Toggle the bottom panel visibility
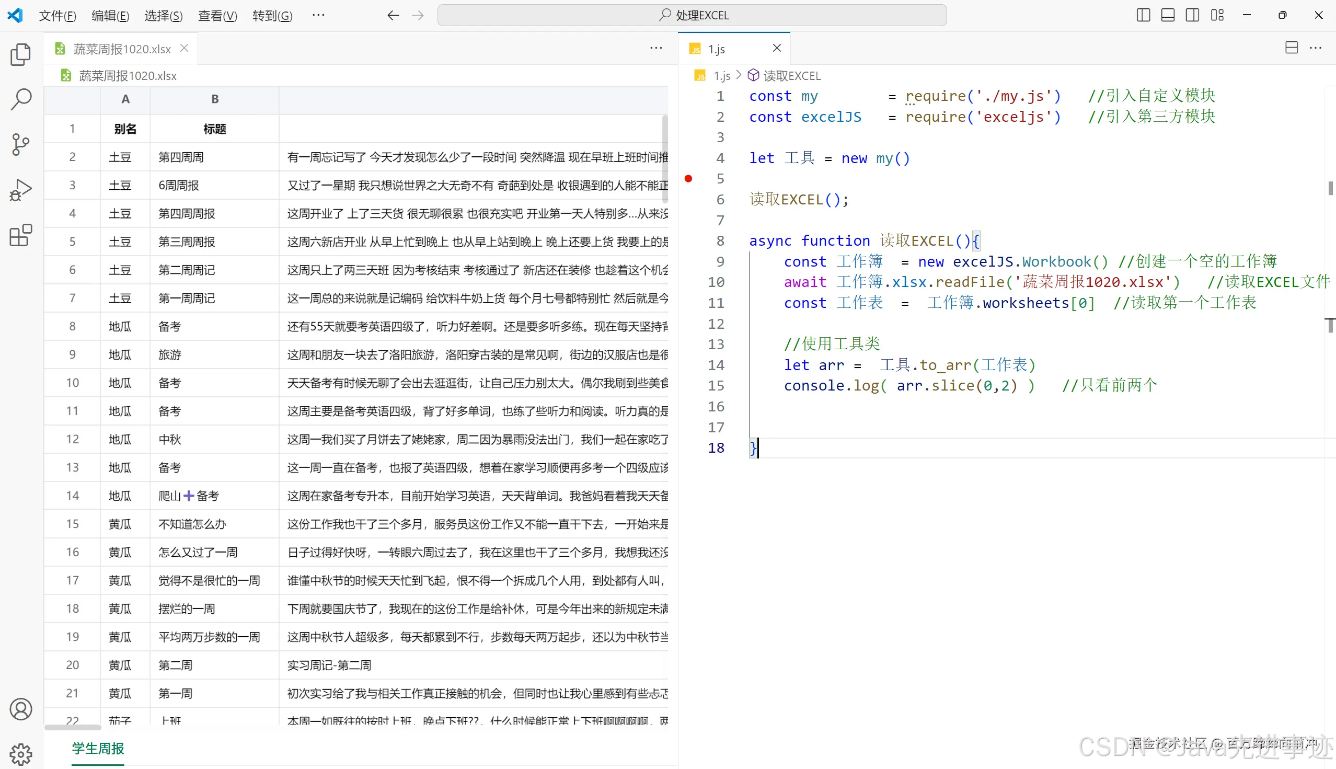The image size is (1336, 769). (x=1167, y=15)
